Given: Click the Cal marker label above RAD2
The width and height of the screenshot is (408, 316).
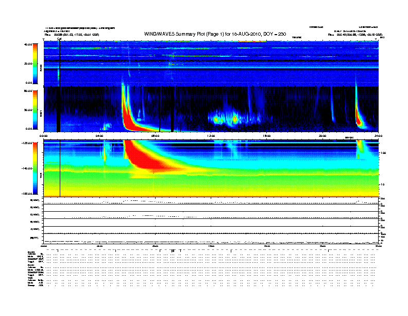Looking at the screenshot, I should pyautogui.click(x=59, y=39).
